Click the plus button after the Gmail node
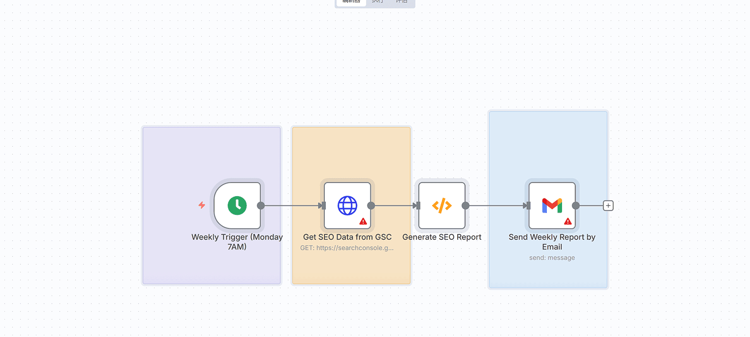Viewport: 750px width, 337px height. (x=608, y=205)
